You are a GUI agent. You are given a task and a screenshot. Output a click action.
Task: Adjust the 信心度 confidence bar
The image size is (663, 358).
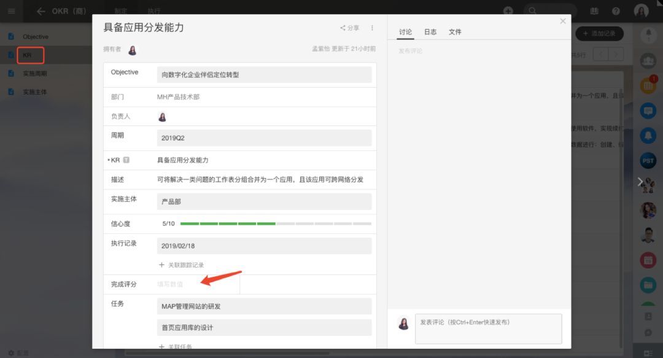click(x=276, y=224)
